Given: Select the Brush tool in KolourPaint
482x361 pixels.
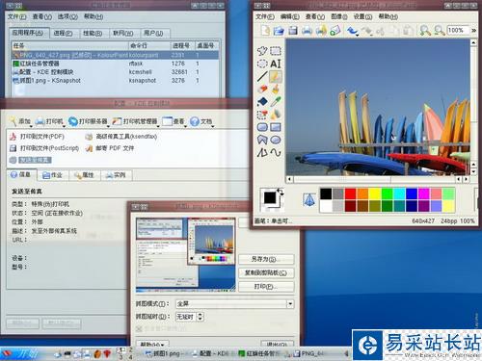Looking at the screenshot, I should click(x=276, y=89).
